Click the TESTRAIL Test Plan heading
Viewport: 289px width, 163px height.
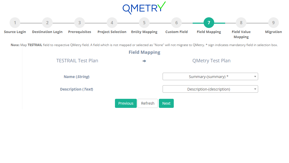tap(77, 61)
